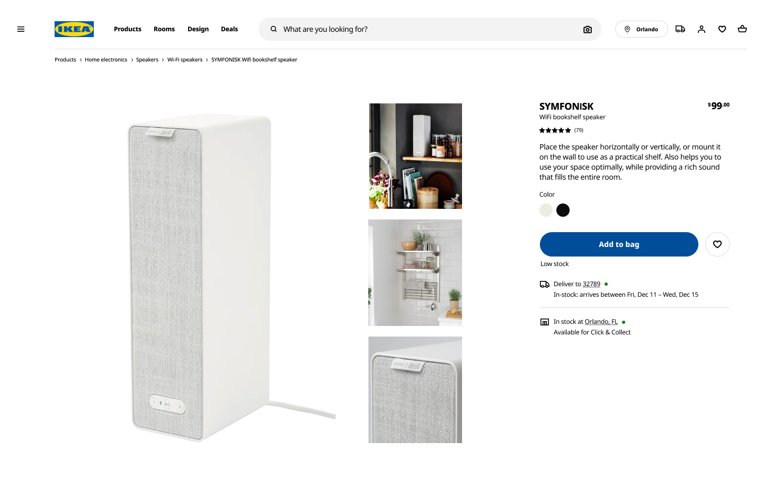The width and height of the screenshot is (763, 477).
Task: Open the hamburger menu icon
Action: [21, 29]
